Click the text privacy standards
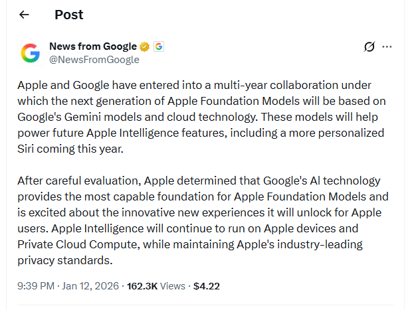The width and height of the screenshot is (410, 310). (x=62, y=260)
